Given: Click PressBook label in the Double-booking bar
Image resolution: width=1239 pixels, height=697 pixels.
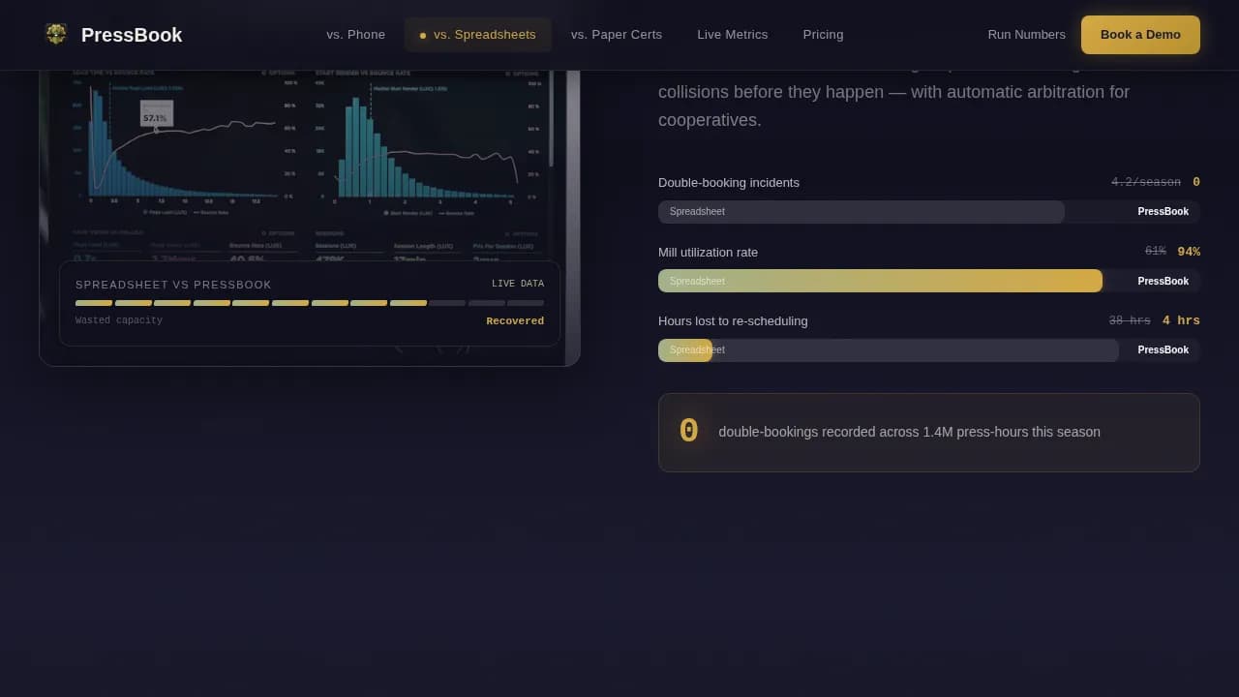Looking at the screenshot, I should (x=1163, y=212).
